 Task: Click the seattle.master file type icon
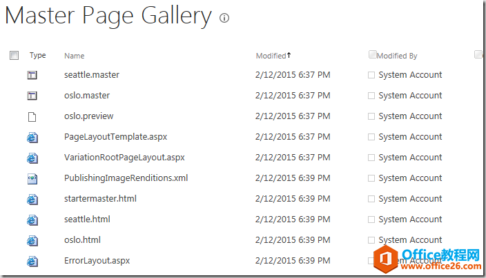(32, 75)
